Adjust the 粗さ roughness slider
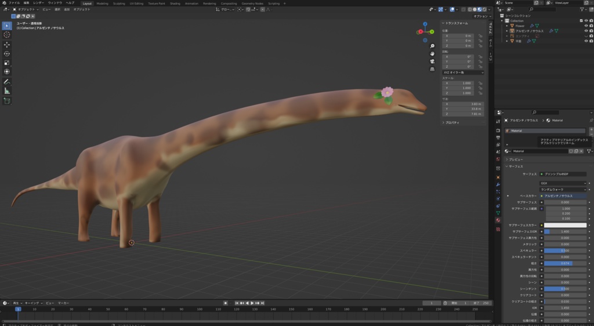The width and height of the screenshot is (594, 326). pyautogui.click(x=565, y=263)
